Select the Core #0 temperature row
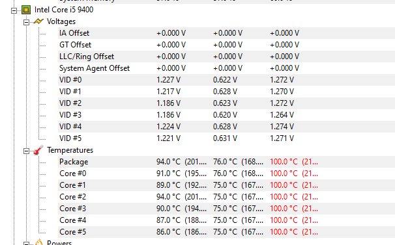 pyautogui.click(x=226, y=174)
